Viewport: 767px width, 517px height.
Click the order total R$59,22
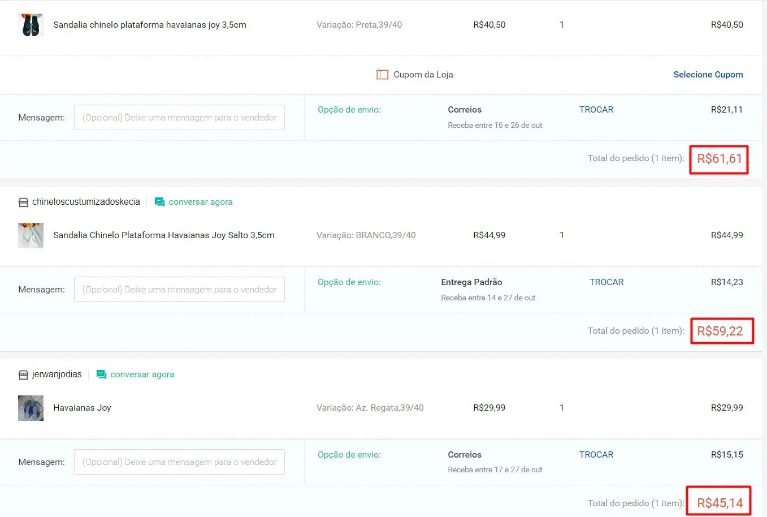720,331
